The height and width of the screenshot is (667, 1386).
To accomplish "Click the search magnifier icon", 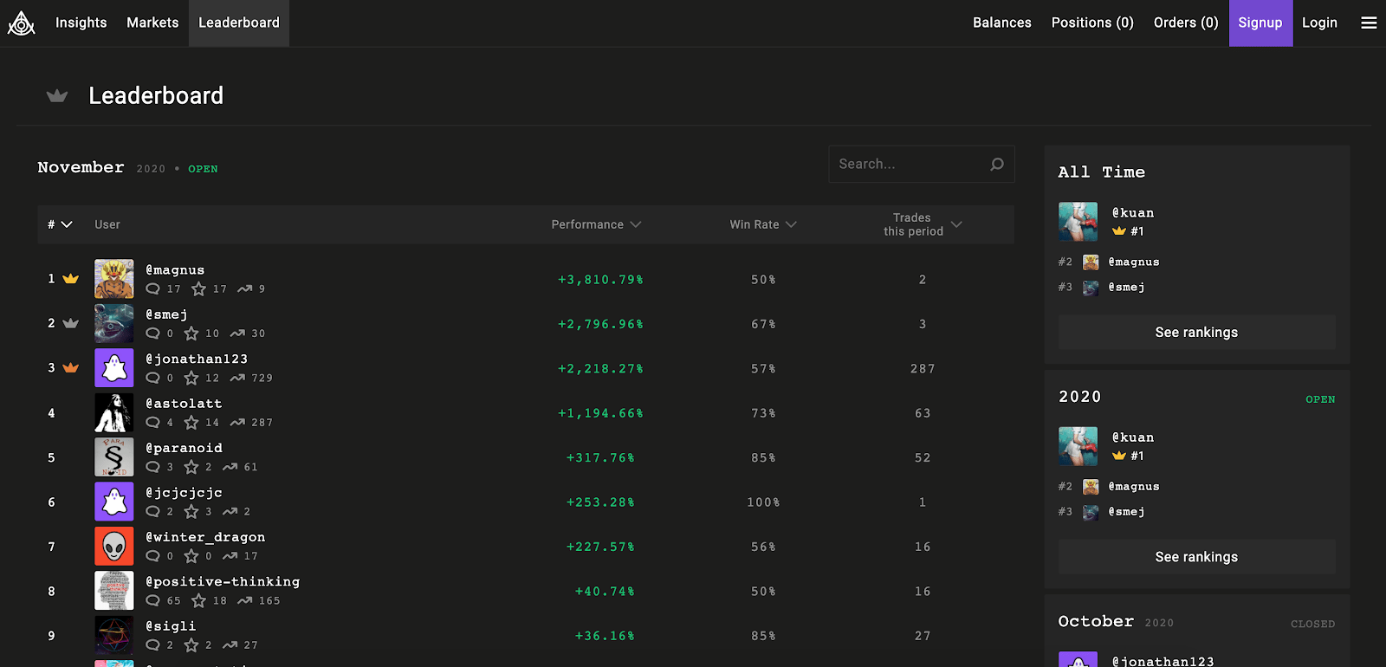I will click(x=997, y=165).
